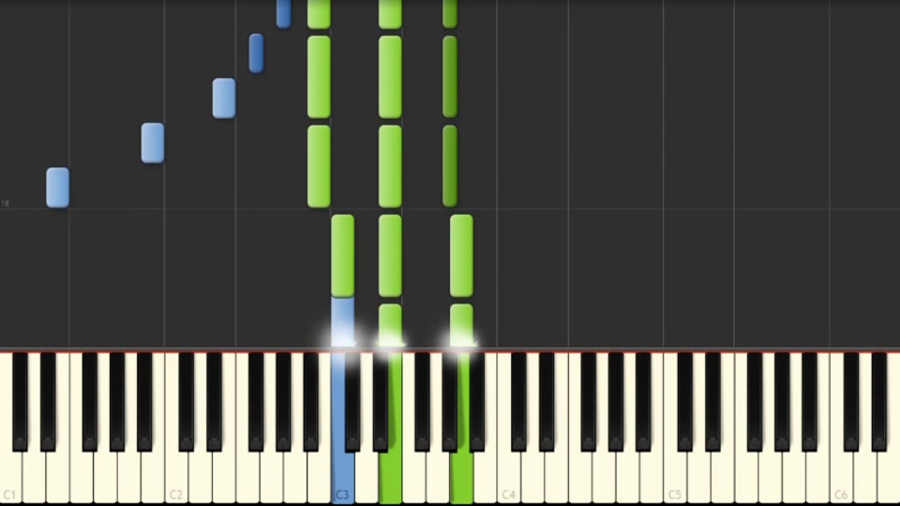900x506 pixels.
Task: Click the white D3 key between C3 and E3
Action: [367, 476]
